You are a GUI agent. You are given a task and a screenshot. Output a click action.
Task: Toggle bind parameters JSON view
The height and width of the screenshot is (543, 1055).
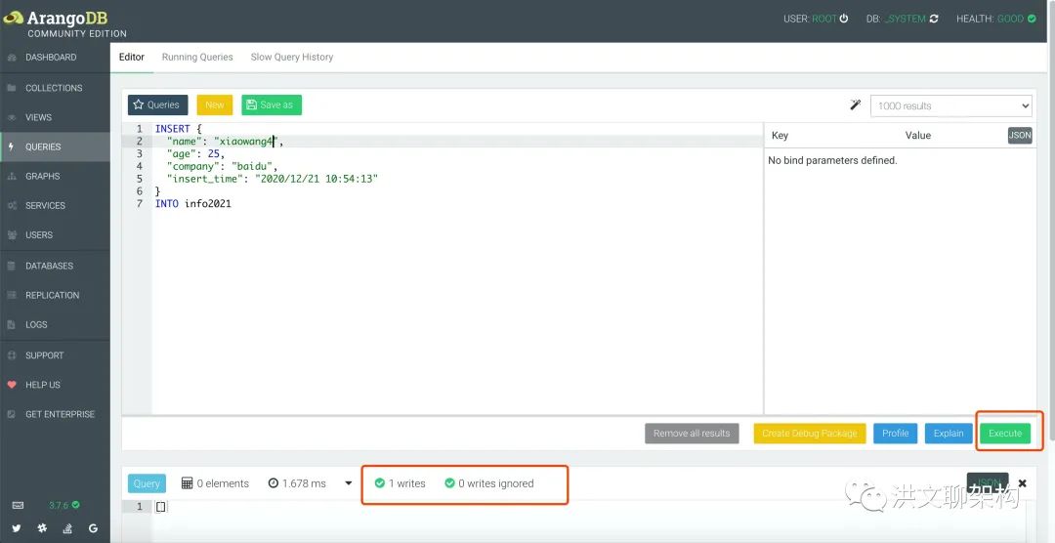point(1019,135)
